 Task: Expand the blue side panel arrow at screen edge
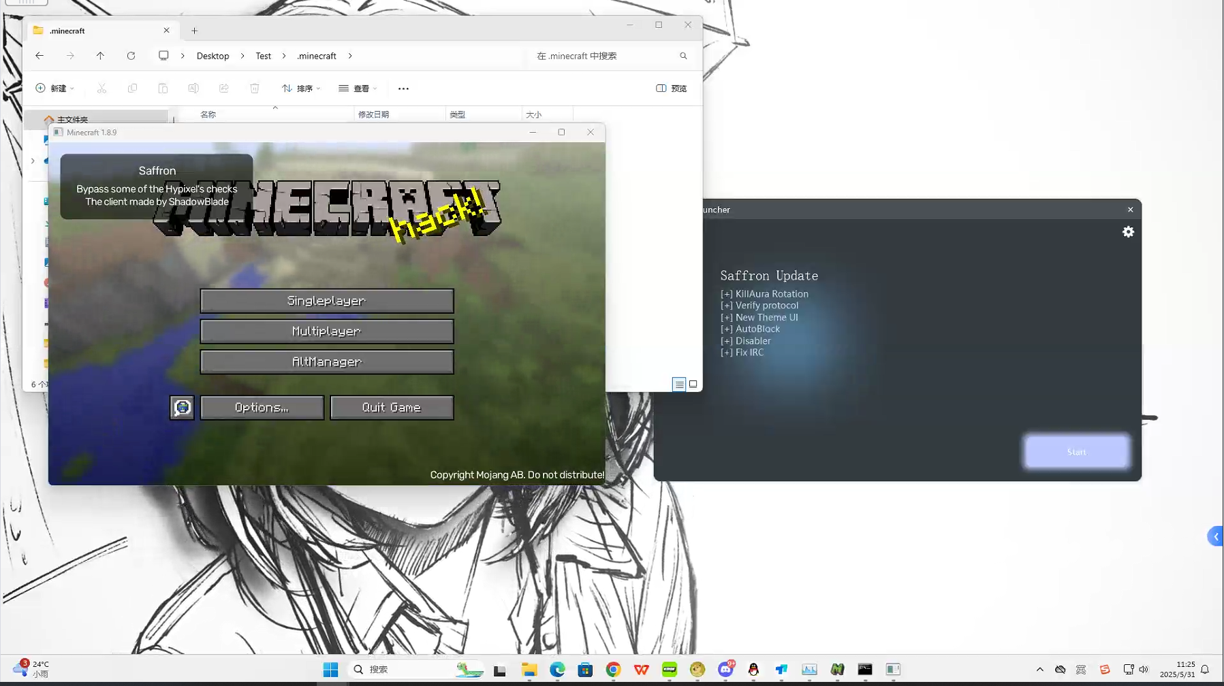(x=1215, y=537)
